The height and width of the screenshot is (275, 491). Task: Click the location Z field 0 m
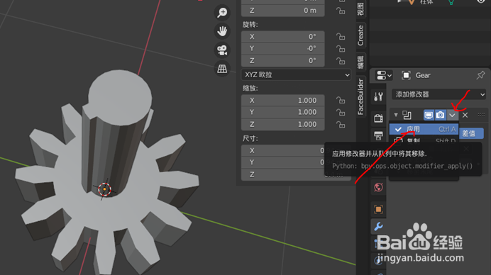283,11
